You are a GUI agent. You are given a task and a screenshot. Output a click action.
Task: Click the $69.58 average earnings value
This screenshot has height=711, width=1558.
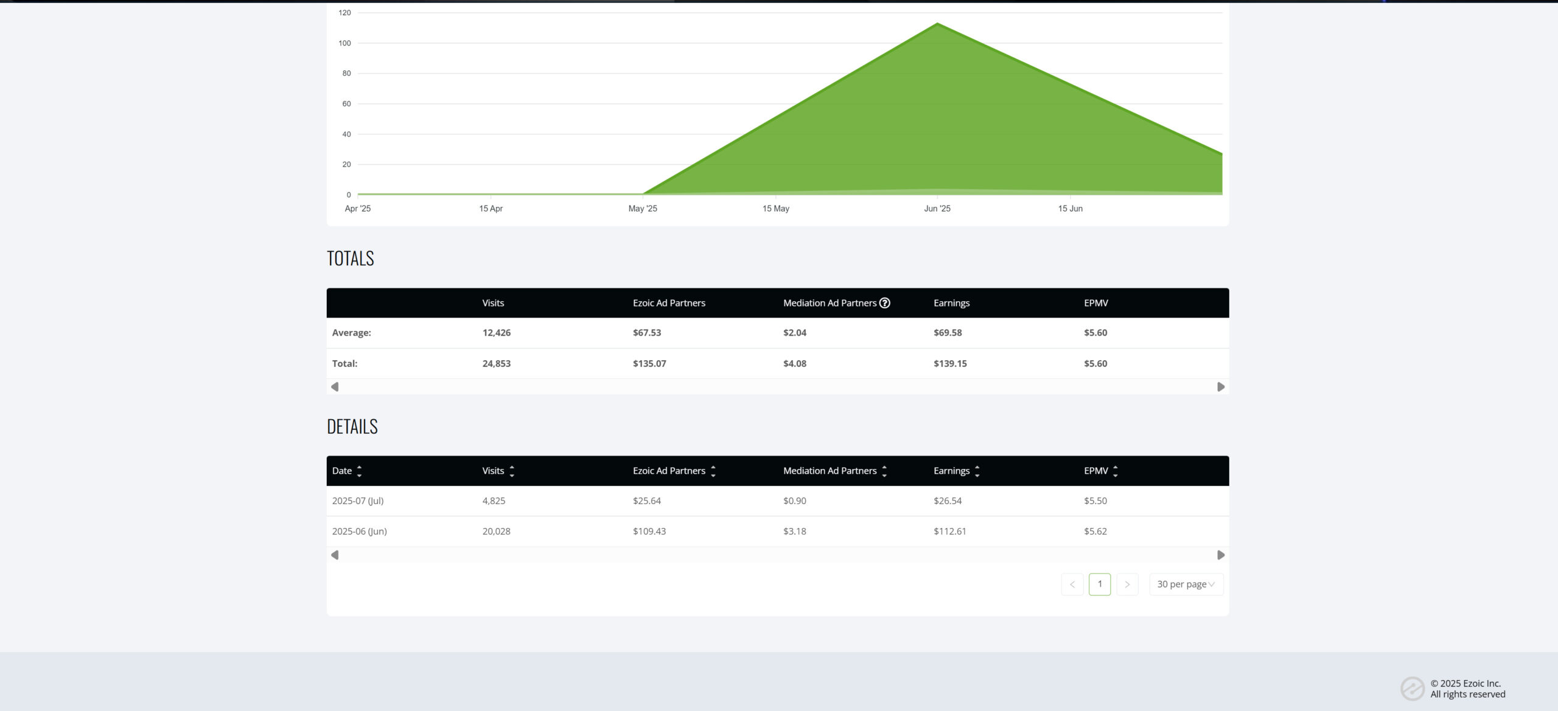(x=948, y=333)
